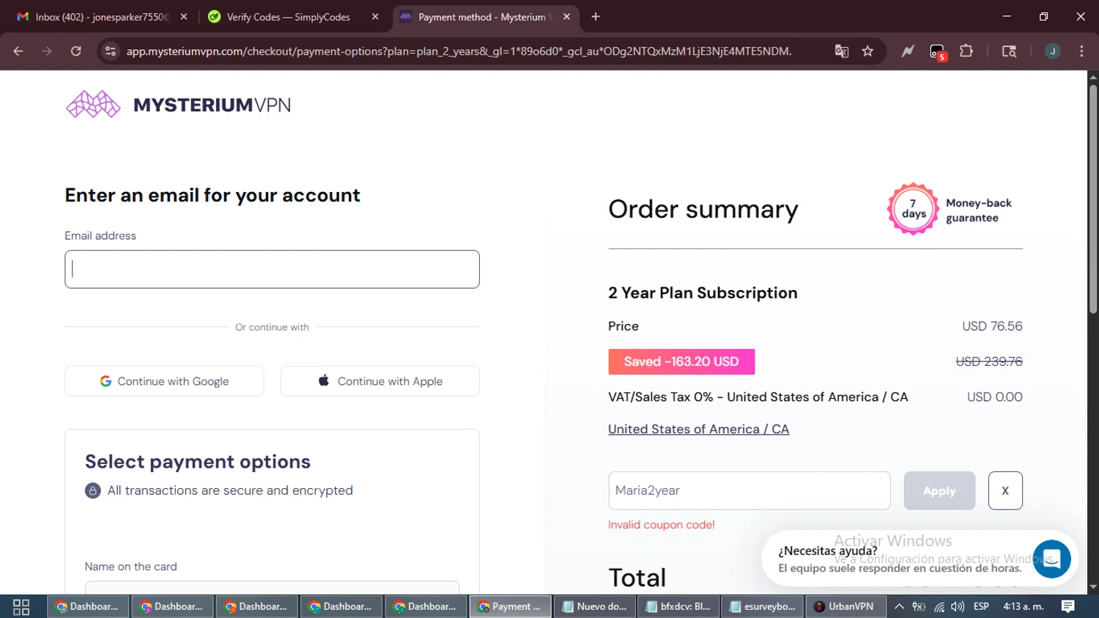Click the taskbar clock showing 4:13 a. m.
Image resolution: width=1099 pixels, height=618 pixels.
click(1023, 607)
